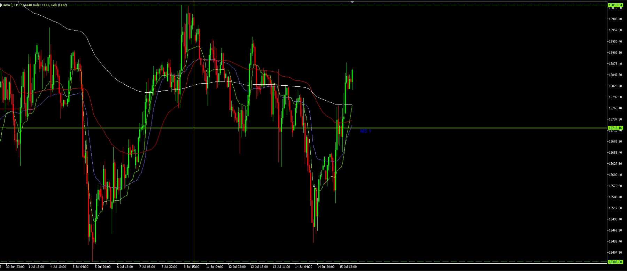Click the 15 Jul 13:00 time axis label
Screen dimensions: 627x271
(x=348, y=267)
